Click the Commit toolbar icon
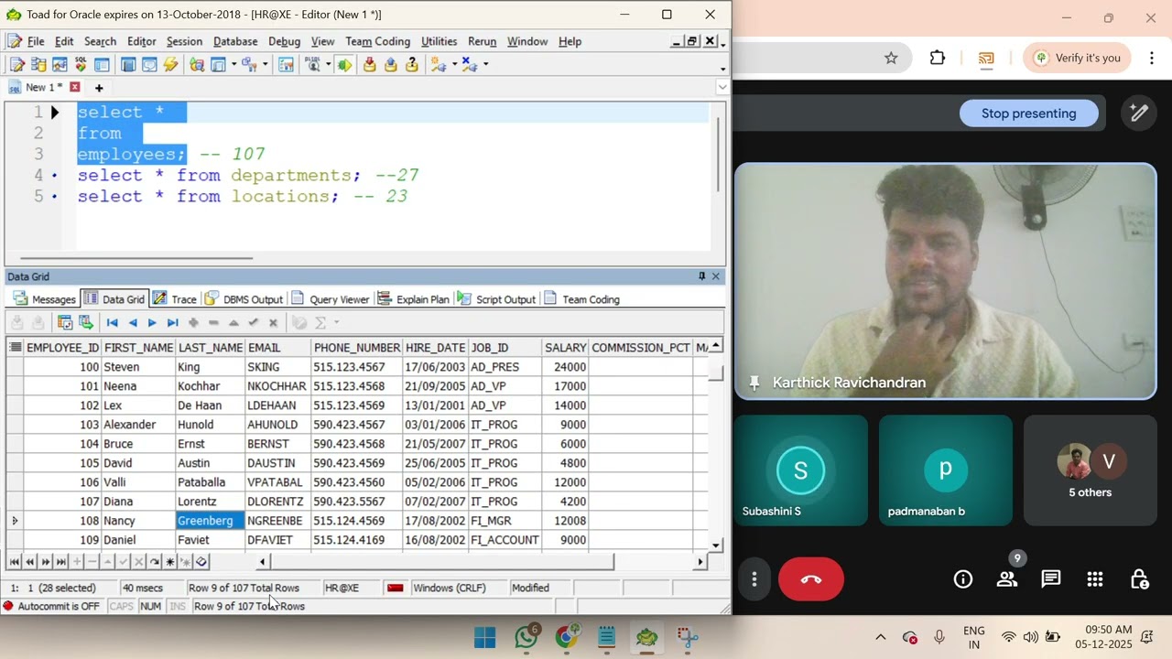 [369, 65]
